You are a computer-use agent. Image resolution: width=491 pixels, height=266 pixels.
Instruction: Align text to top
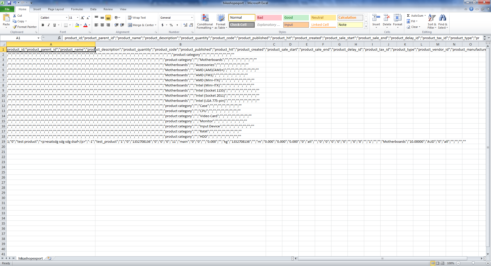(x=96, y=17)
